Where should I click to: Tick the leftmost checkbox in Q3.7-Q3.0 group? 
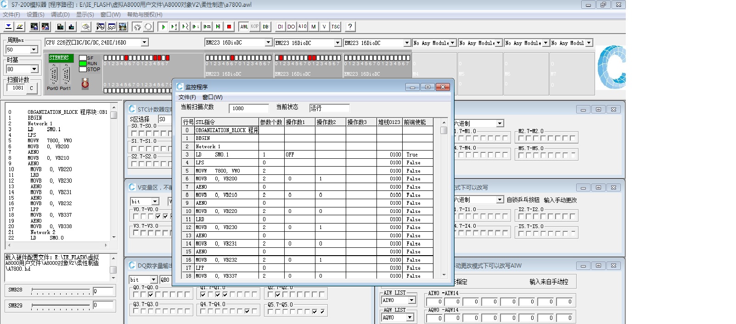coord(136,312)
